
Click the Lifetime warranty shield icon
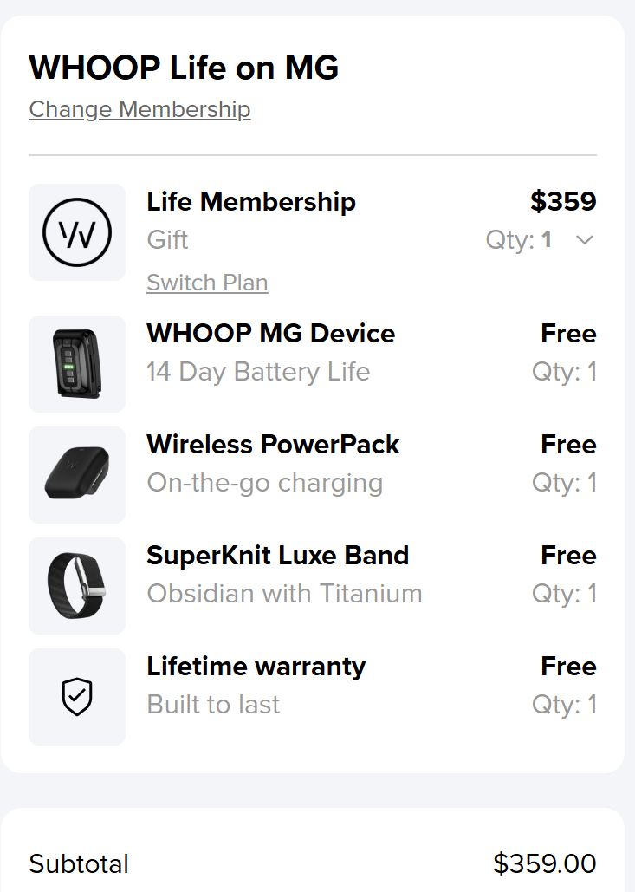pos(77,697)
